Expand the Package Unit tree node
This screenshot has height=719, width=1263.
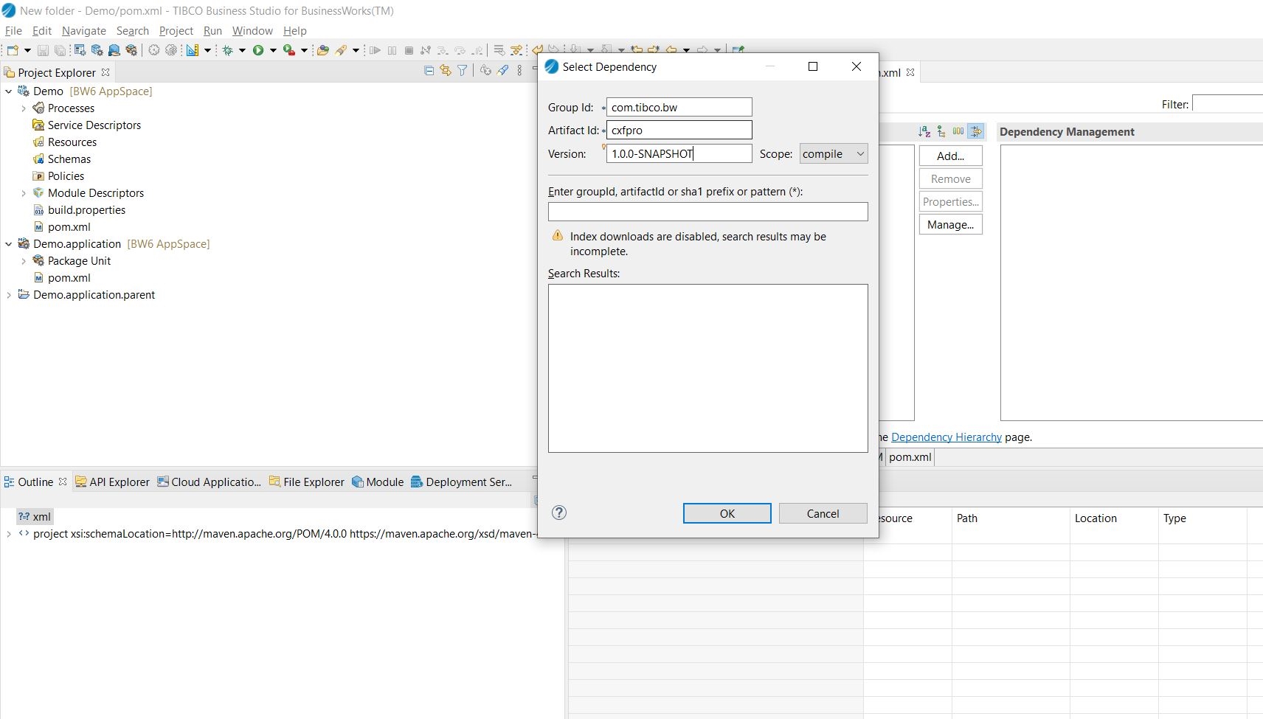pos(24,261)
